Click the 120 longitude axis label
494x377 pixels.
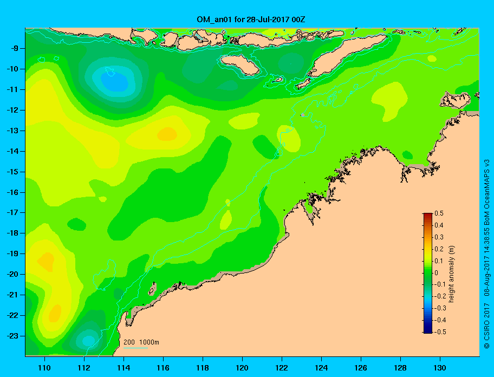click(242, 368)
